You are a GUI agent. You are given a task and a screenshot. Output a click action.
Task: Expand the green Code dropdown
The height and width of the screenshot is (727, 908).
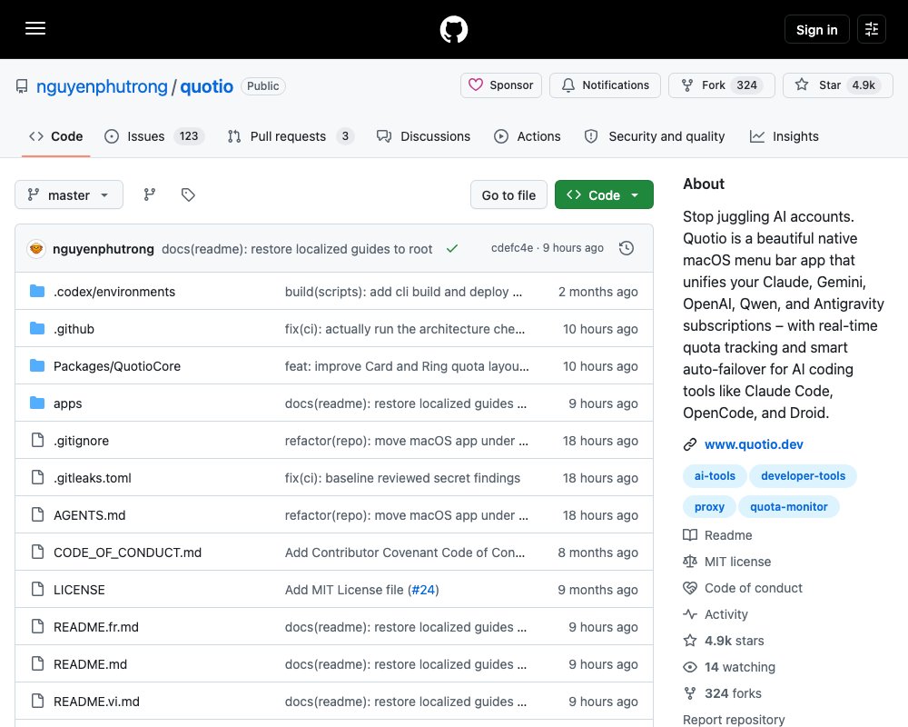click(604, 194)
